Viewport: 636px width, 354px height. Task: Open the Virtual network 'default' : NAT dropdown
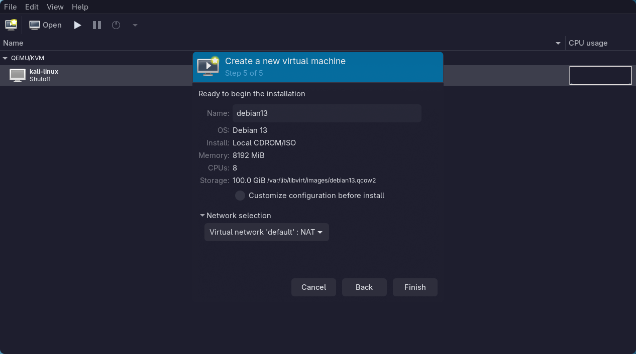(266, 232)
